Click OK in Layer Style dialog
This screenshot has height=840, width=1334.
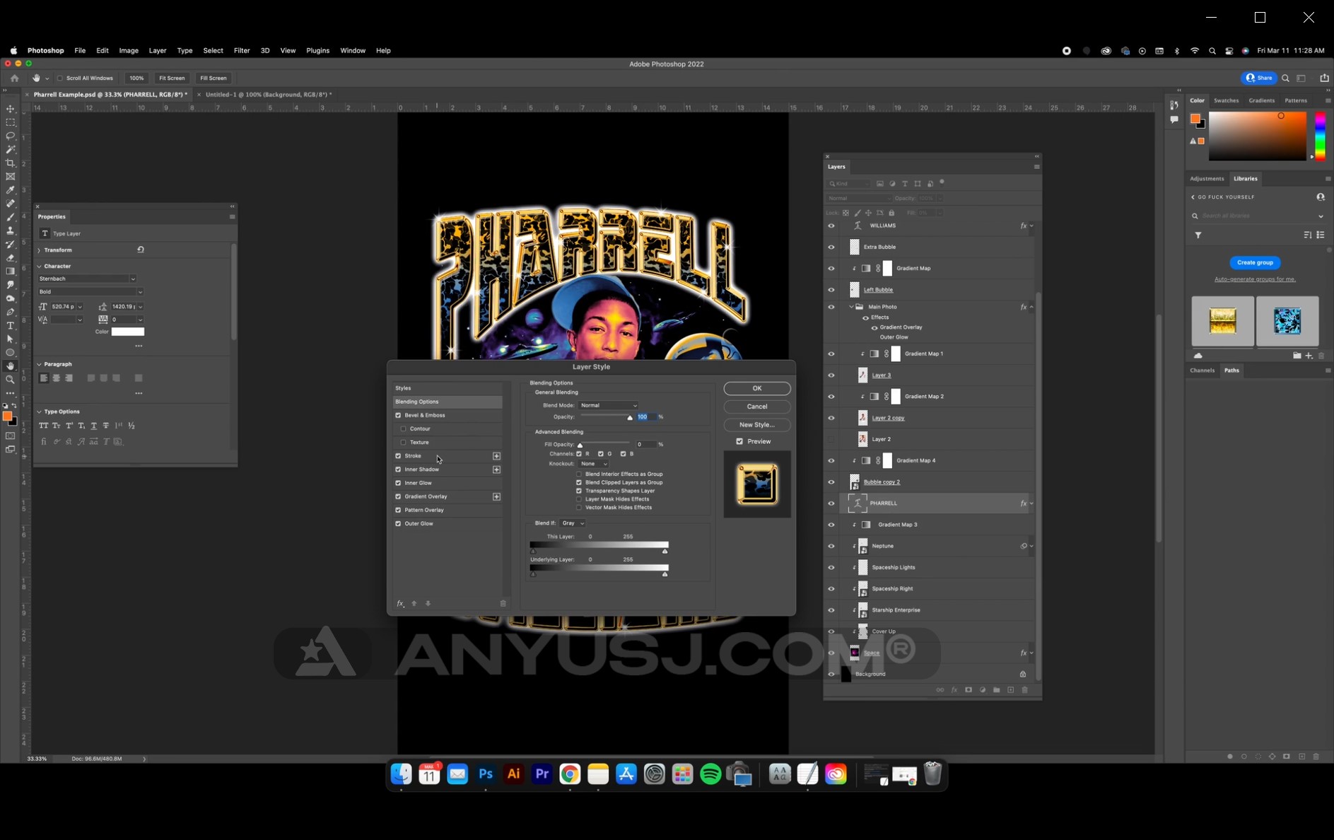click(x=757, y=388)
